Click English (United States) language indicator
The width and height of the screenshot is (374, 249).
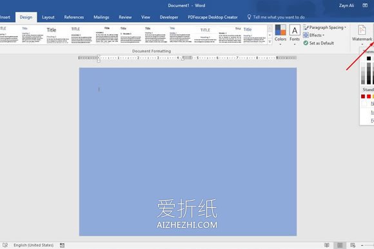click(x=34, y=245)
